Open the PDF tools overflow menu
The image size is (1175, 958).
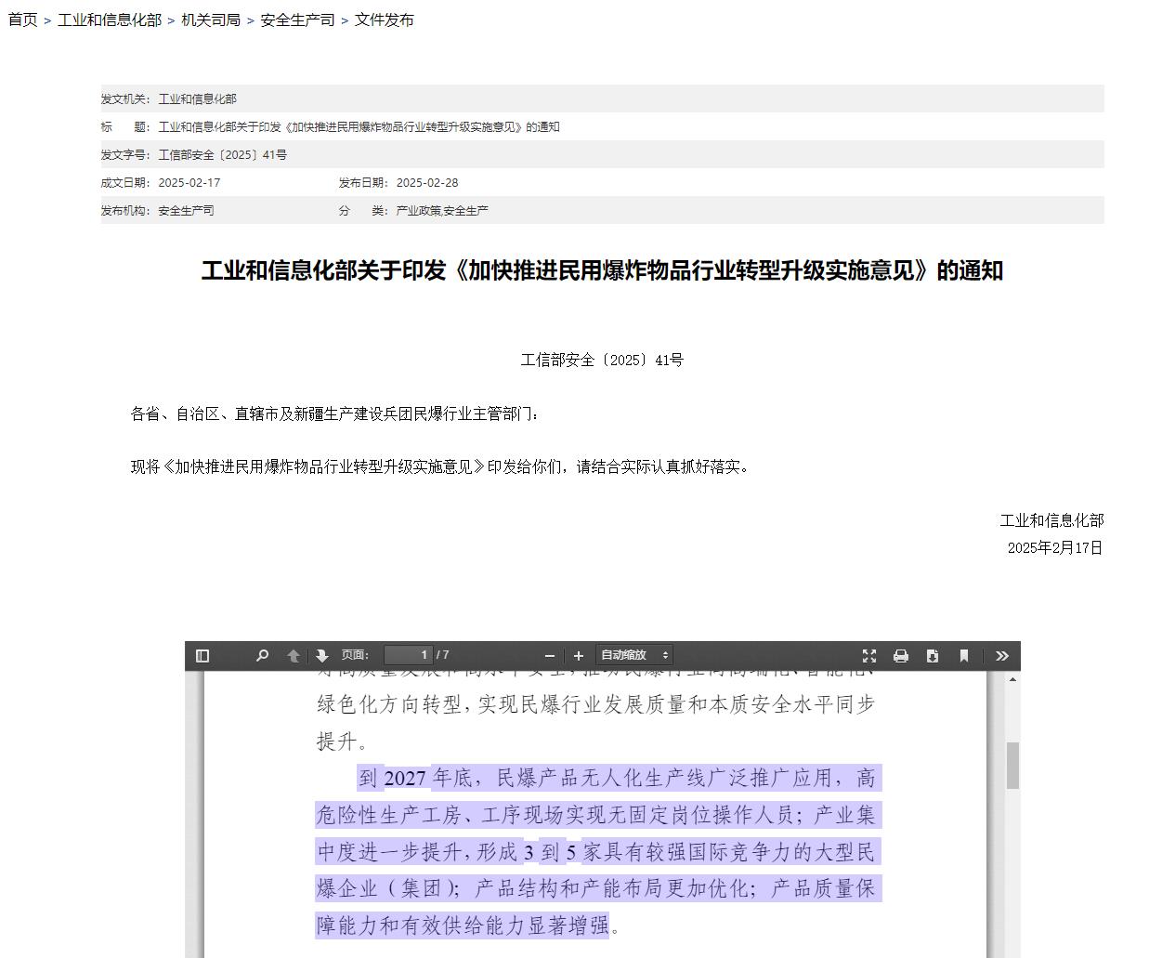pos(1002,656)
